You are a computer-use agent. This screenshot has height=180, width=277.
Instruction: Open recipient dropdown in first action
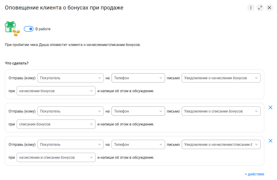pos(70,78)
